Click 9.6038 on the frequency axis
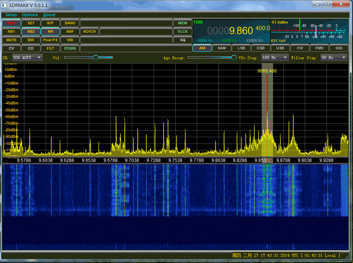 46,160
